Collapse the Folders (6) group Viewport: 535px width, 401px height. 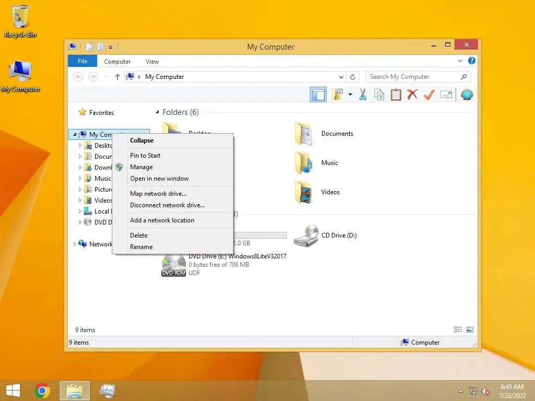(x=157, y=112)
